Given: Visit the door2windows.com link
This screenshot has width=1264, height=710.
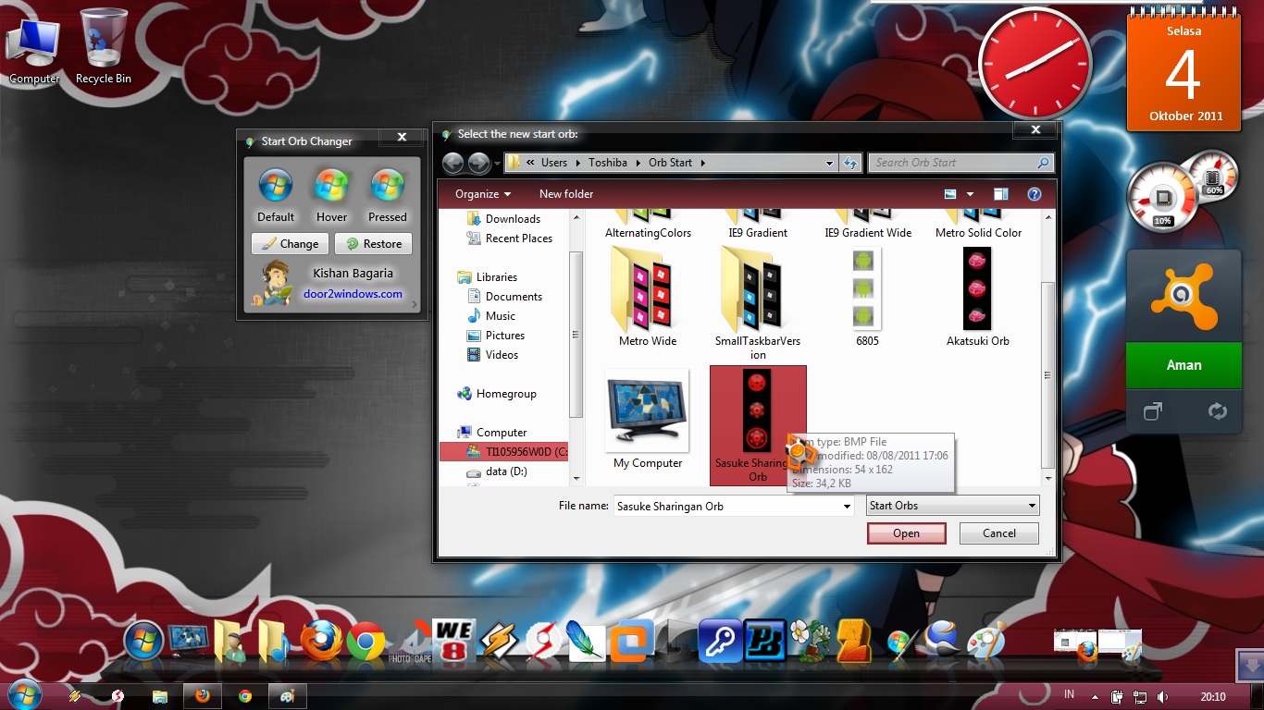Looking at the screenshot, I should point(353,294).
